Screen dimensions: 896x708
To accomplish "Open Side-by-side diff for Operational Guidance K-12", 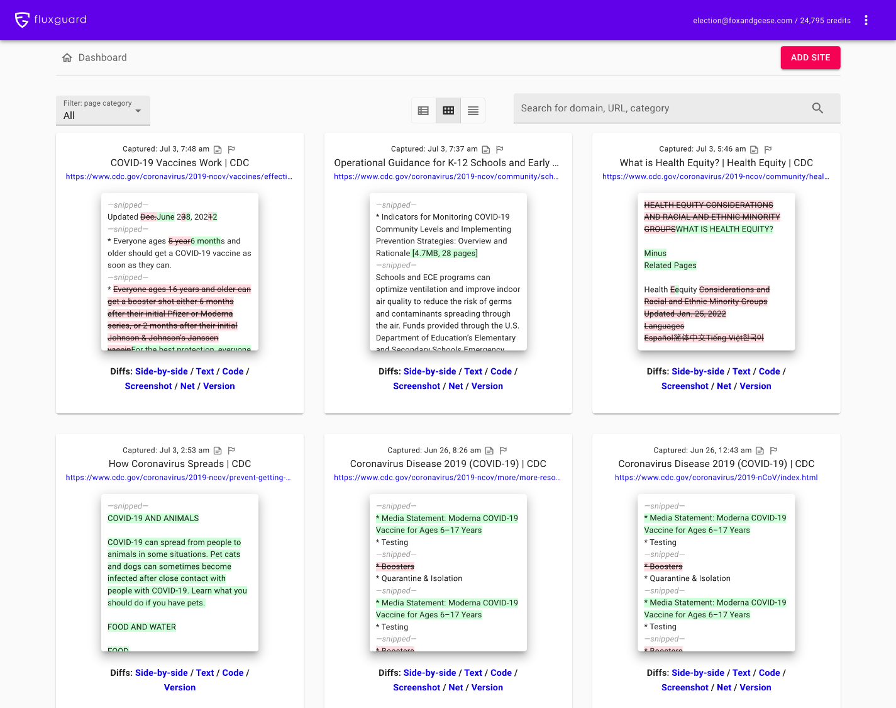I will pyautogui.click(x=429, y=372).
